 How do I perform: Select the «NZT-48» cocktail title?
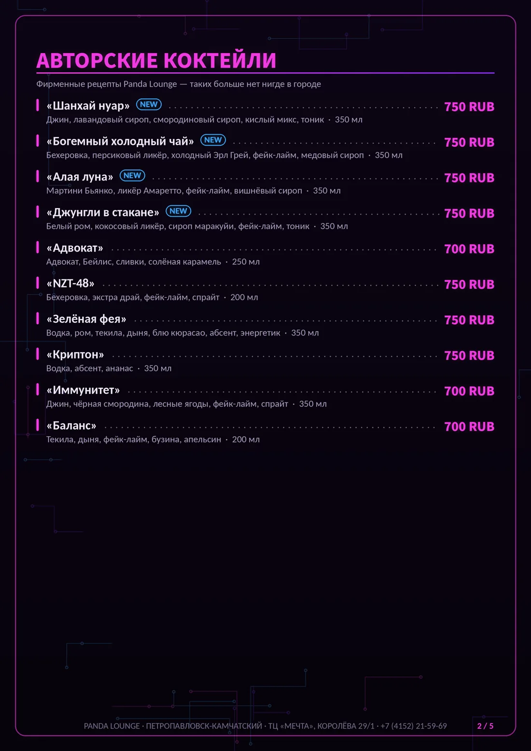[70, 283]
